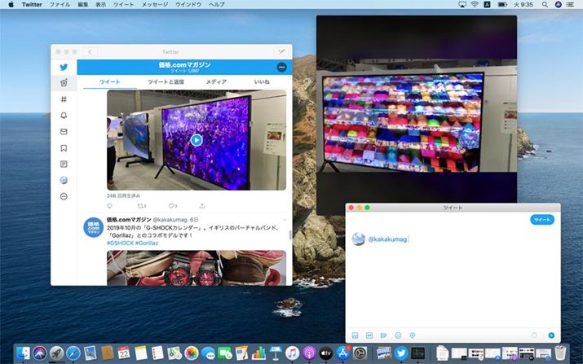Open System Preferences from the Dock
This screenshot has height=364, width=583.
(360, 353)
